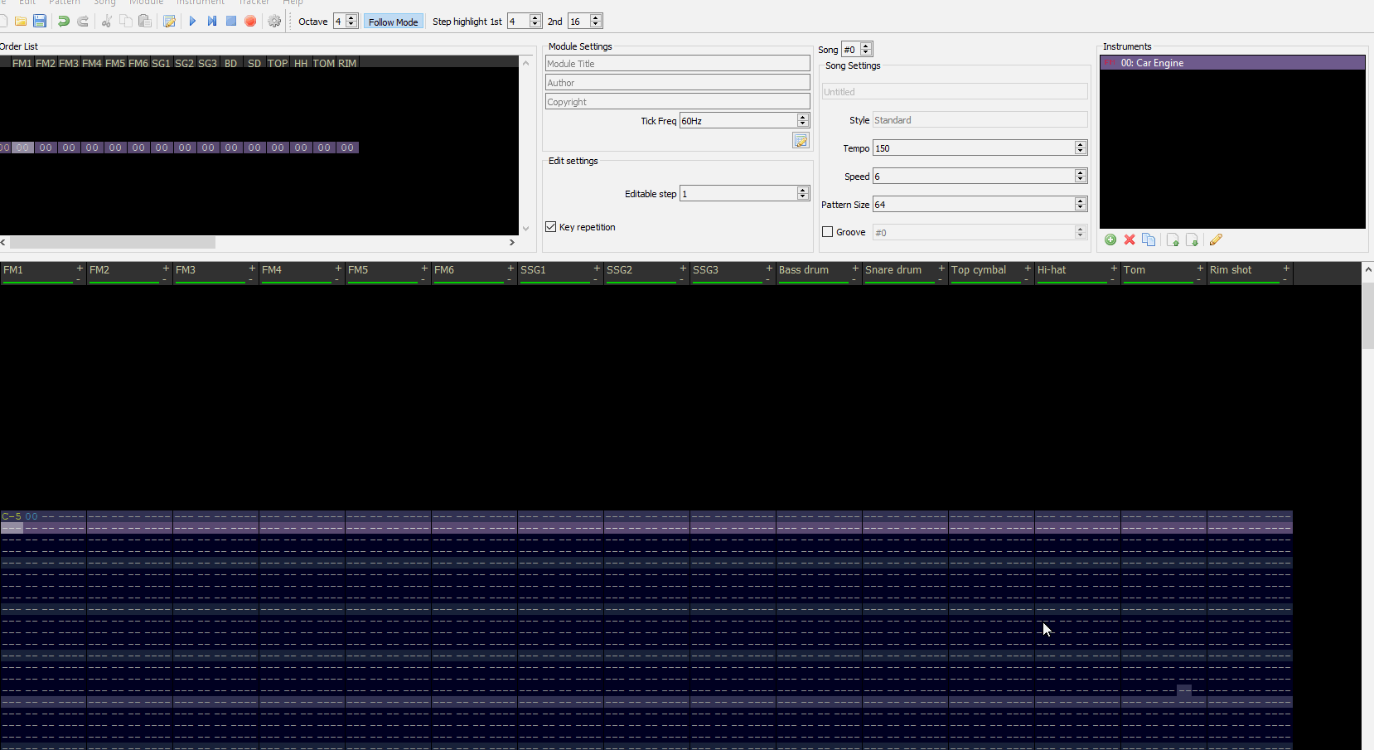Uncheck the Key repetition option
This screenshot has width=1374, height=750.
[x=550, y=226]
